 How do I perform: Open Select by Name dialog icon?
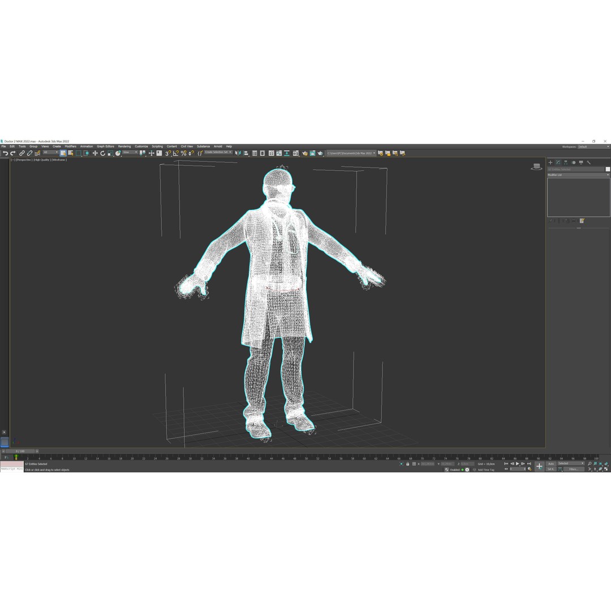tap(71, 153)
